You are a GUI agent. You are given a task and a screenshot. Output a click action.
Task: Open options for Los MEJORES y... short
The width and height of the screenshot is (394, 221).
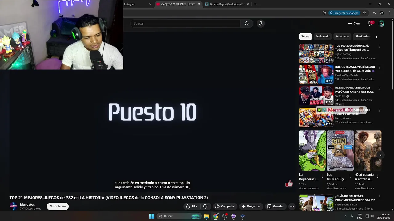click(x=350, y=176)
